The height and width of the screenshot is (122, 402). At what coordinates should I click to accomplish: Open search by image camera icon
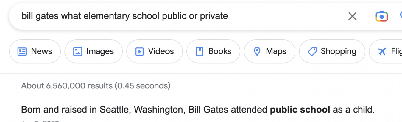pyautogui.click(x=381, y=16)
